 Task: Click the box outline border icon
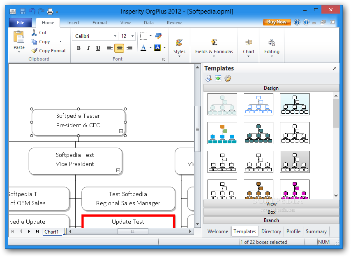[143, 36]
